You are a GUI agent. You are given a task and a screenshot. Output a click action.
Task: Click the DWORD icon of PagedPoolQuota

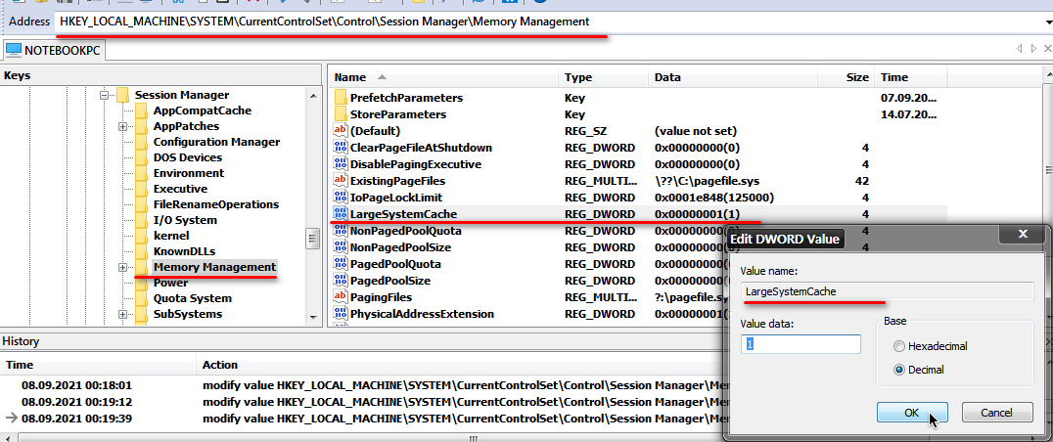(341, 264)
